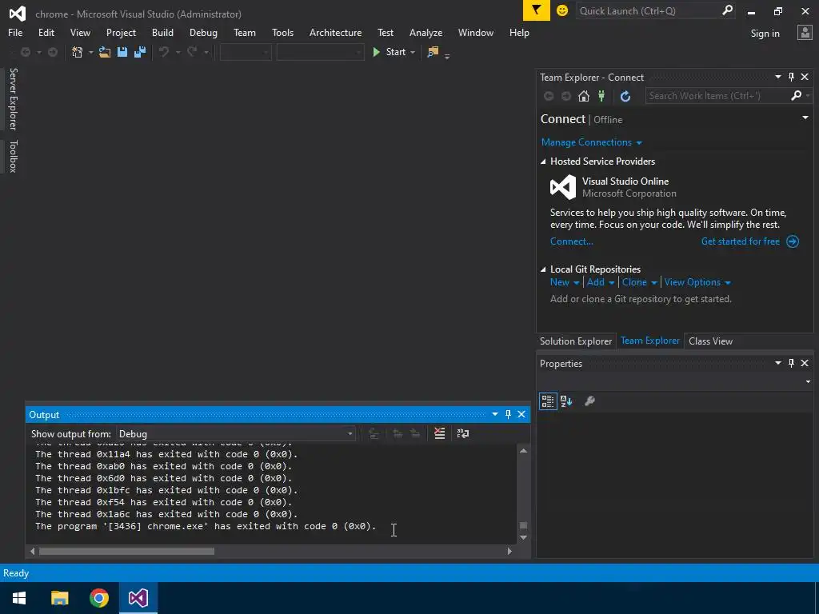Image resolution: width=819 pixels, height=614 pixels.
Task: Select the Categorized view in Properties
Action: (547, 401)
